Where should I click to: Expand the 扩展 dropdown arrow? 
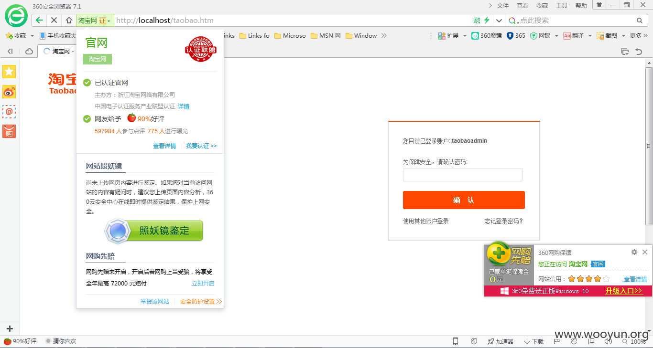click(465, 36)
